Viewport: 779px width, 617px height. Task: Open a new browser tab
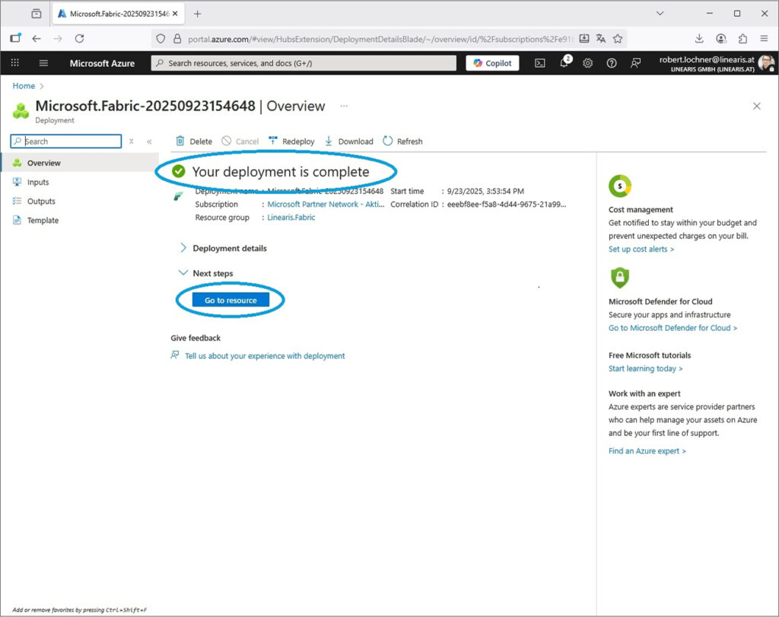(197, 14)
